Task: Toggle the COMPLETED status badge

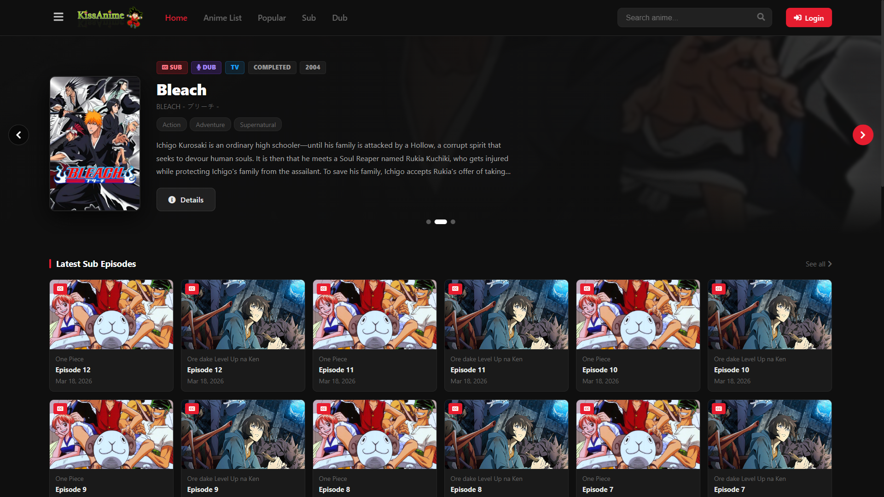Action: pos(272,67)
